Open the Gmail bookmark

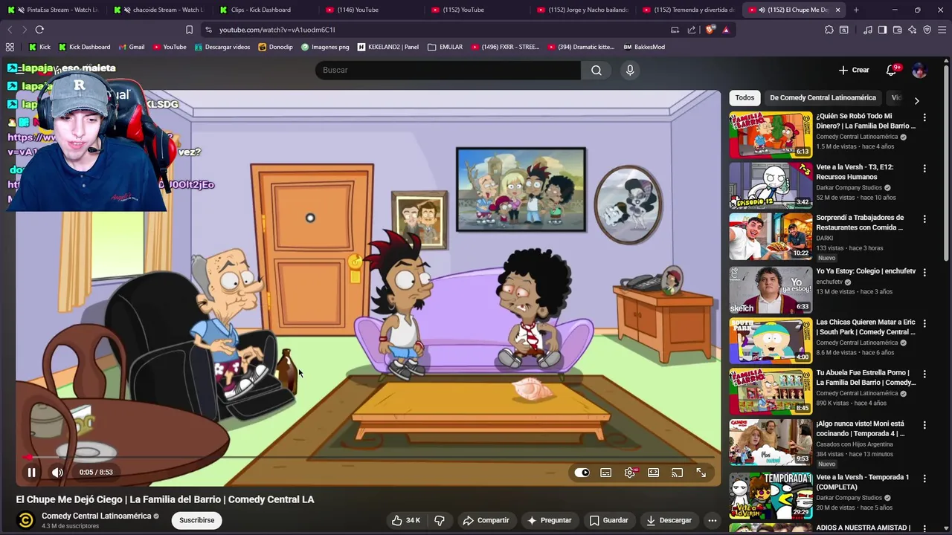coord(132,47)
